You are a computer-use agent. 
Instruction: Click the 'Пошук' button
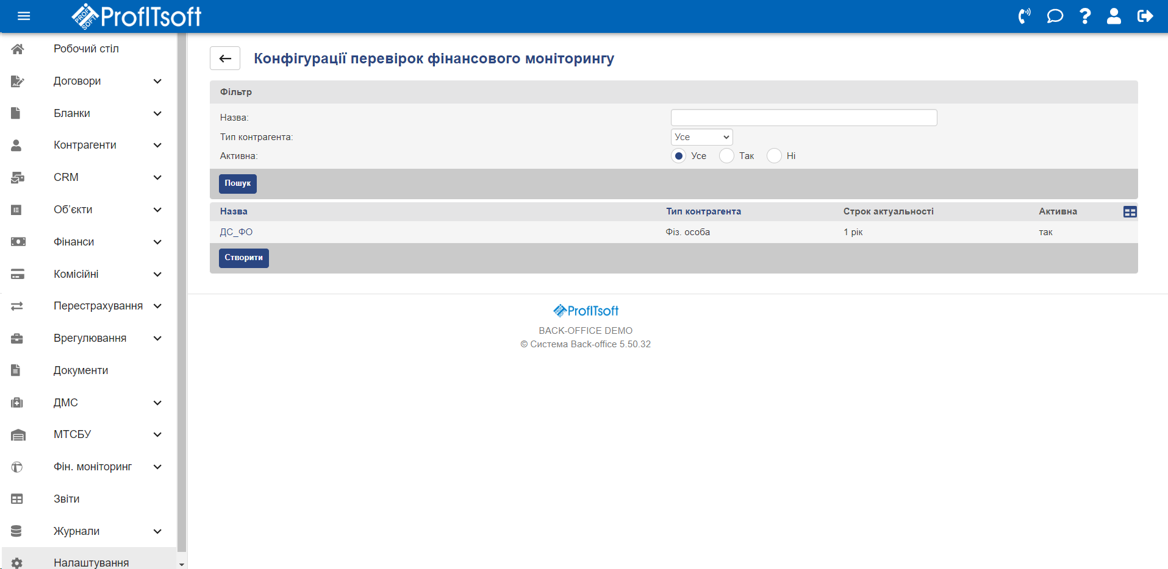237,183
